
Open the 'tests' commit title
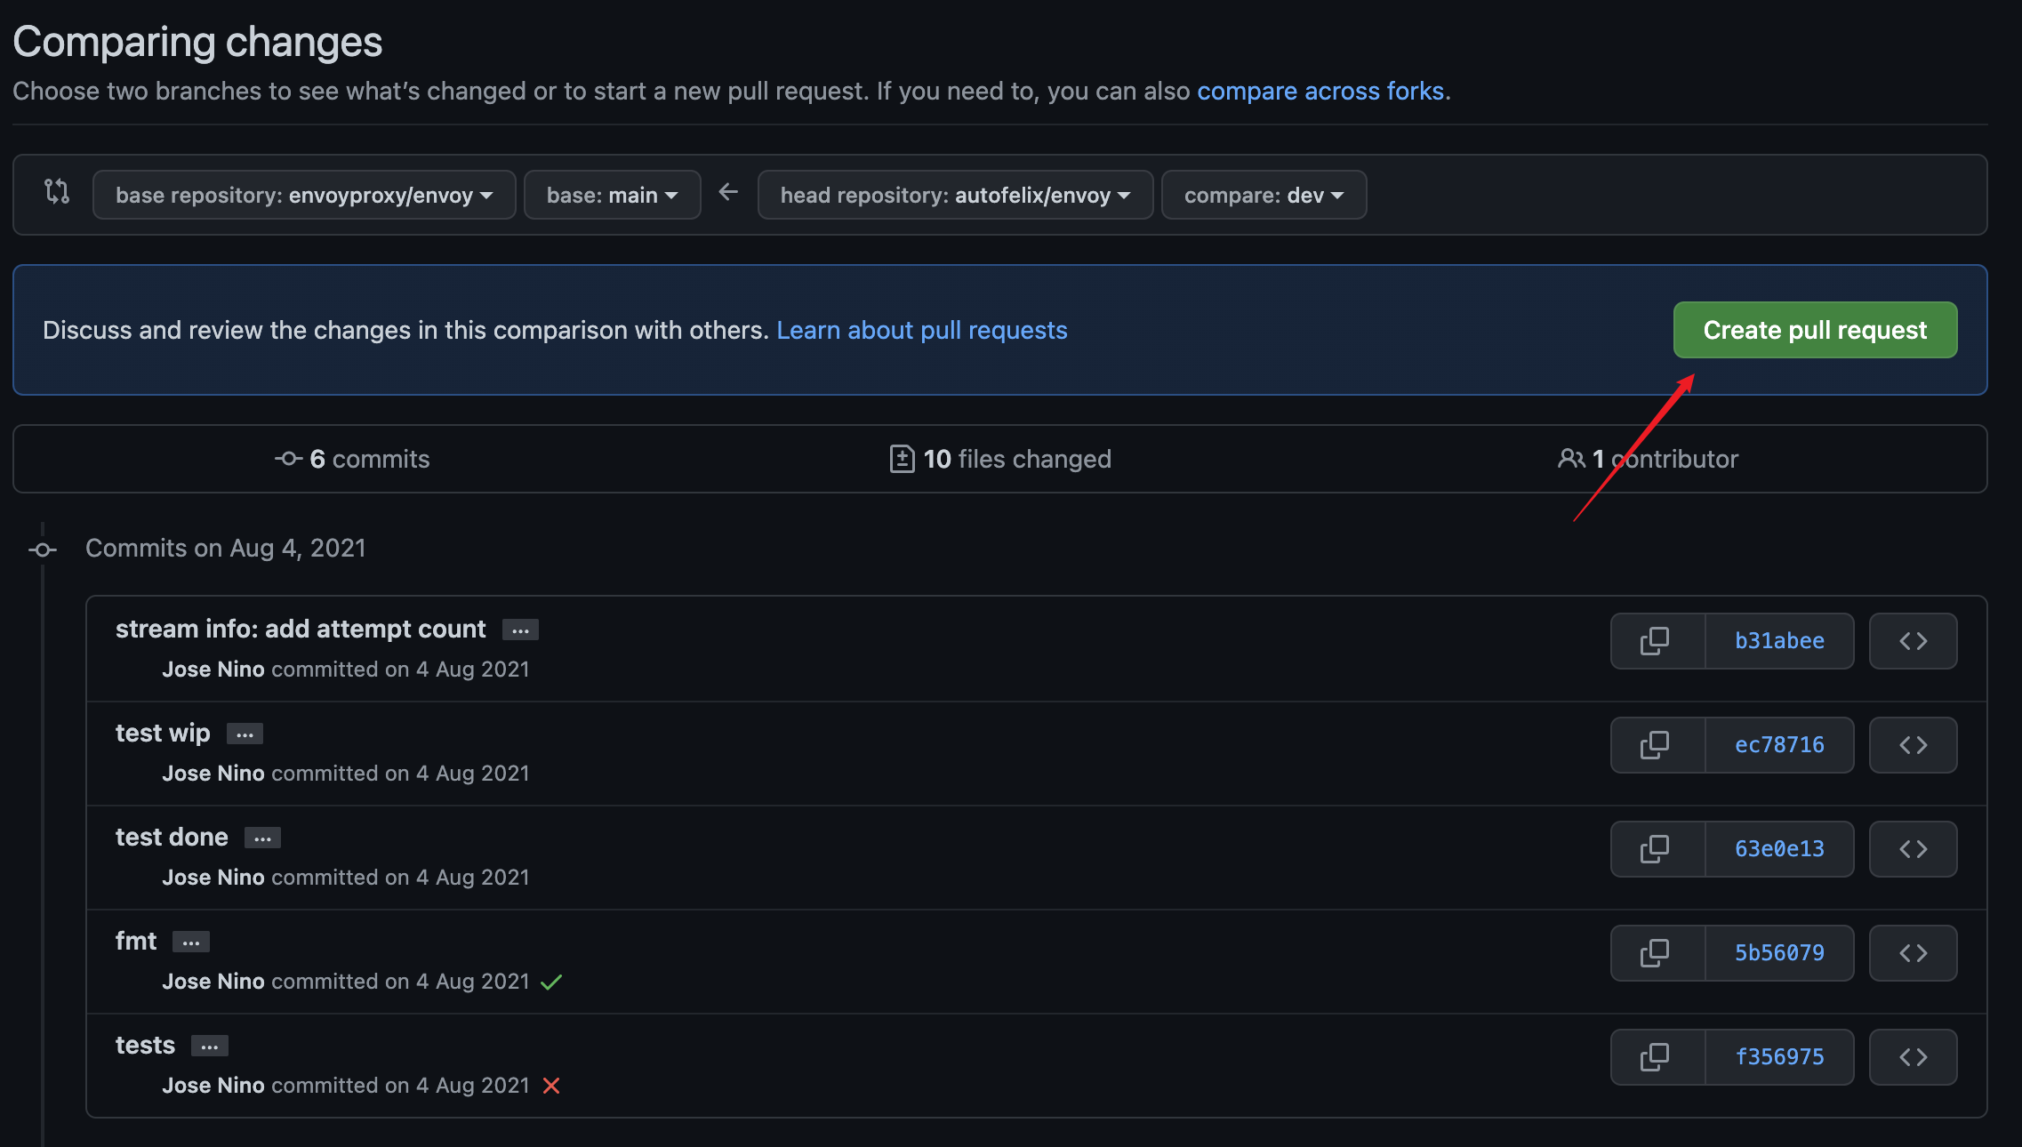click(145, 1046)
